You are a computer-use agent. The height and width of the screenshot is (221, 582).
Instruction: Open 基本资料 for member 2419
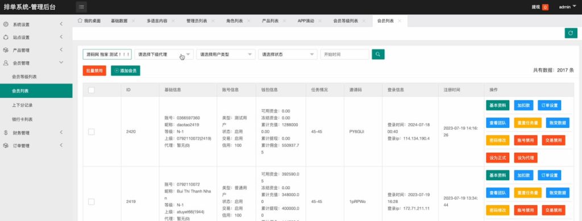(x=498, y=176)
